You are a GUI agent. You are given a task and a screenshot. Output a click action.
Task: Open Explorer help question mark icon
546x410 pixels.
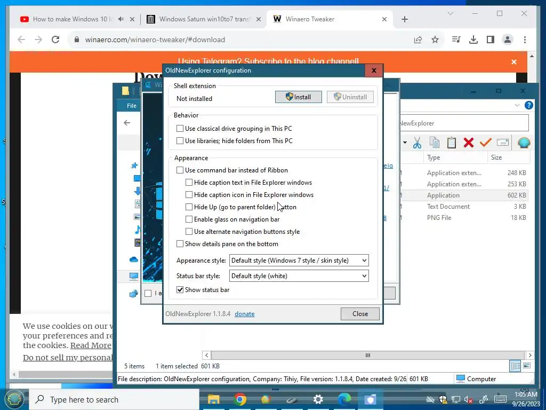tap(528, 105)
